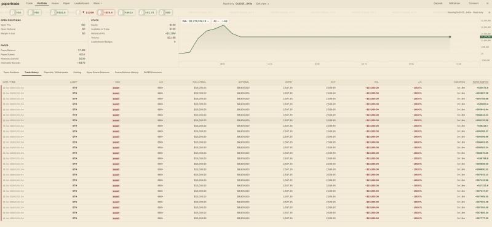
Task: Click the EXIT column header
Action: [333, 82]
